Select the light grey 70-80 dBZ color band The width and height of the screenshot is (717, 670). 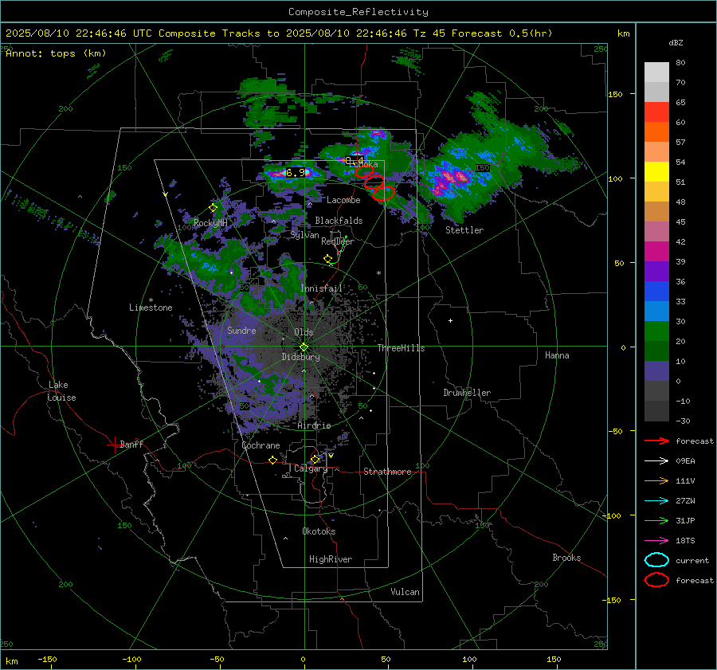click(656, 72)
